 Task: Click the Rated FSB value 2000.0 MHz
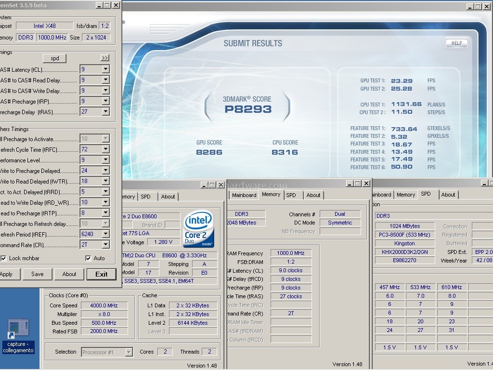(104, 331)
